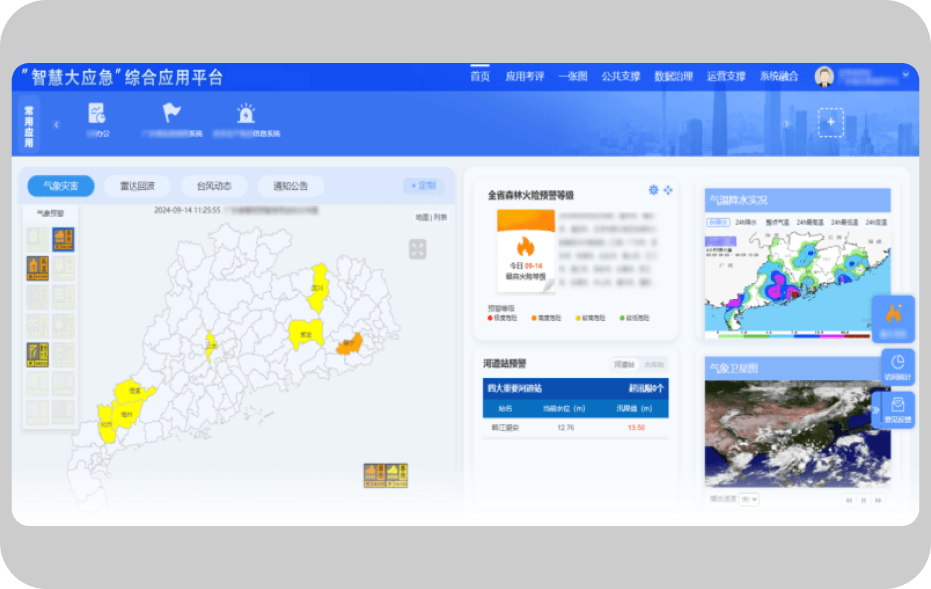Open the 播放速度 playback speed dropdown
This screenshot has width=931, height=589.
[748, 499]
